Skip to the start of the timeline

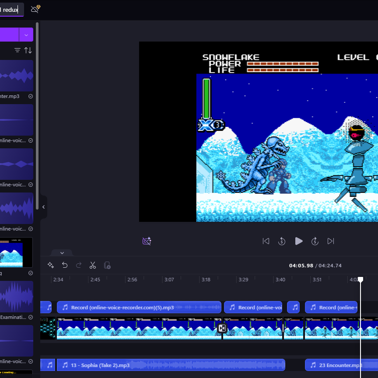tap(266, 241)
